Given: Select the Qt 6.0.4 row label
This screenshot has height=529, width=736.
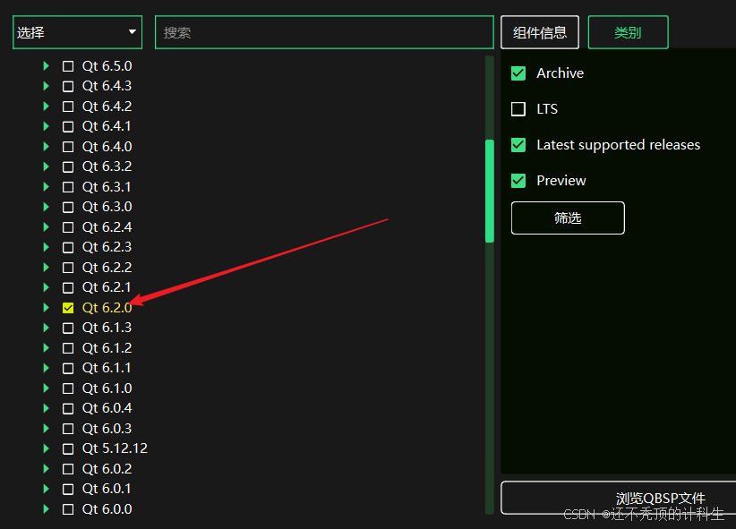Looking at the screenshot, I should (x=107, y=408).
